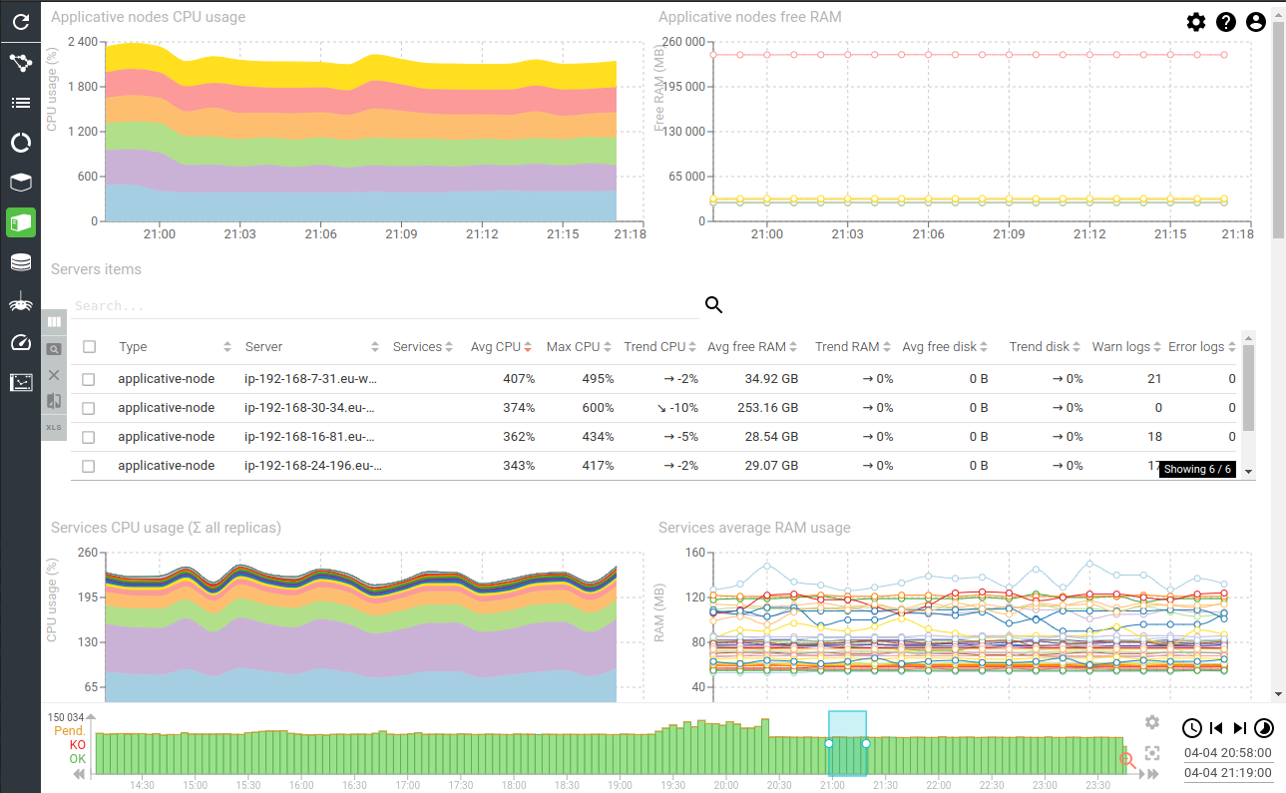1286x793 pixels.
Task: Edit the end time field 04-04 21:19:00
Action: pyautogui.click(x=1228, y=773)
